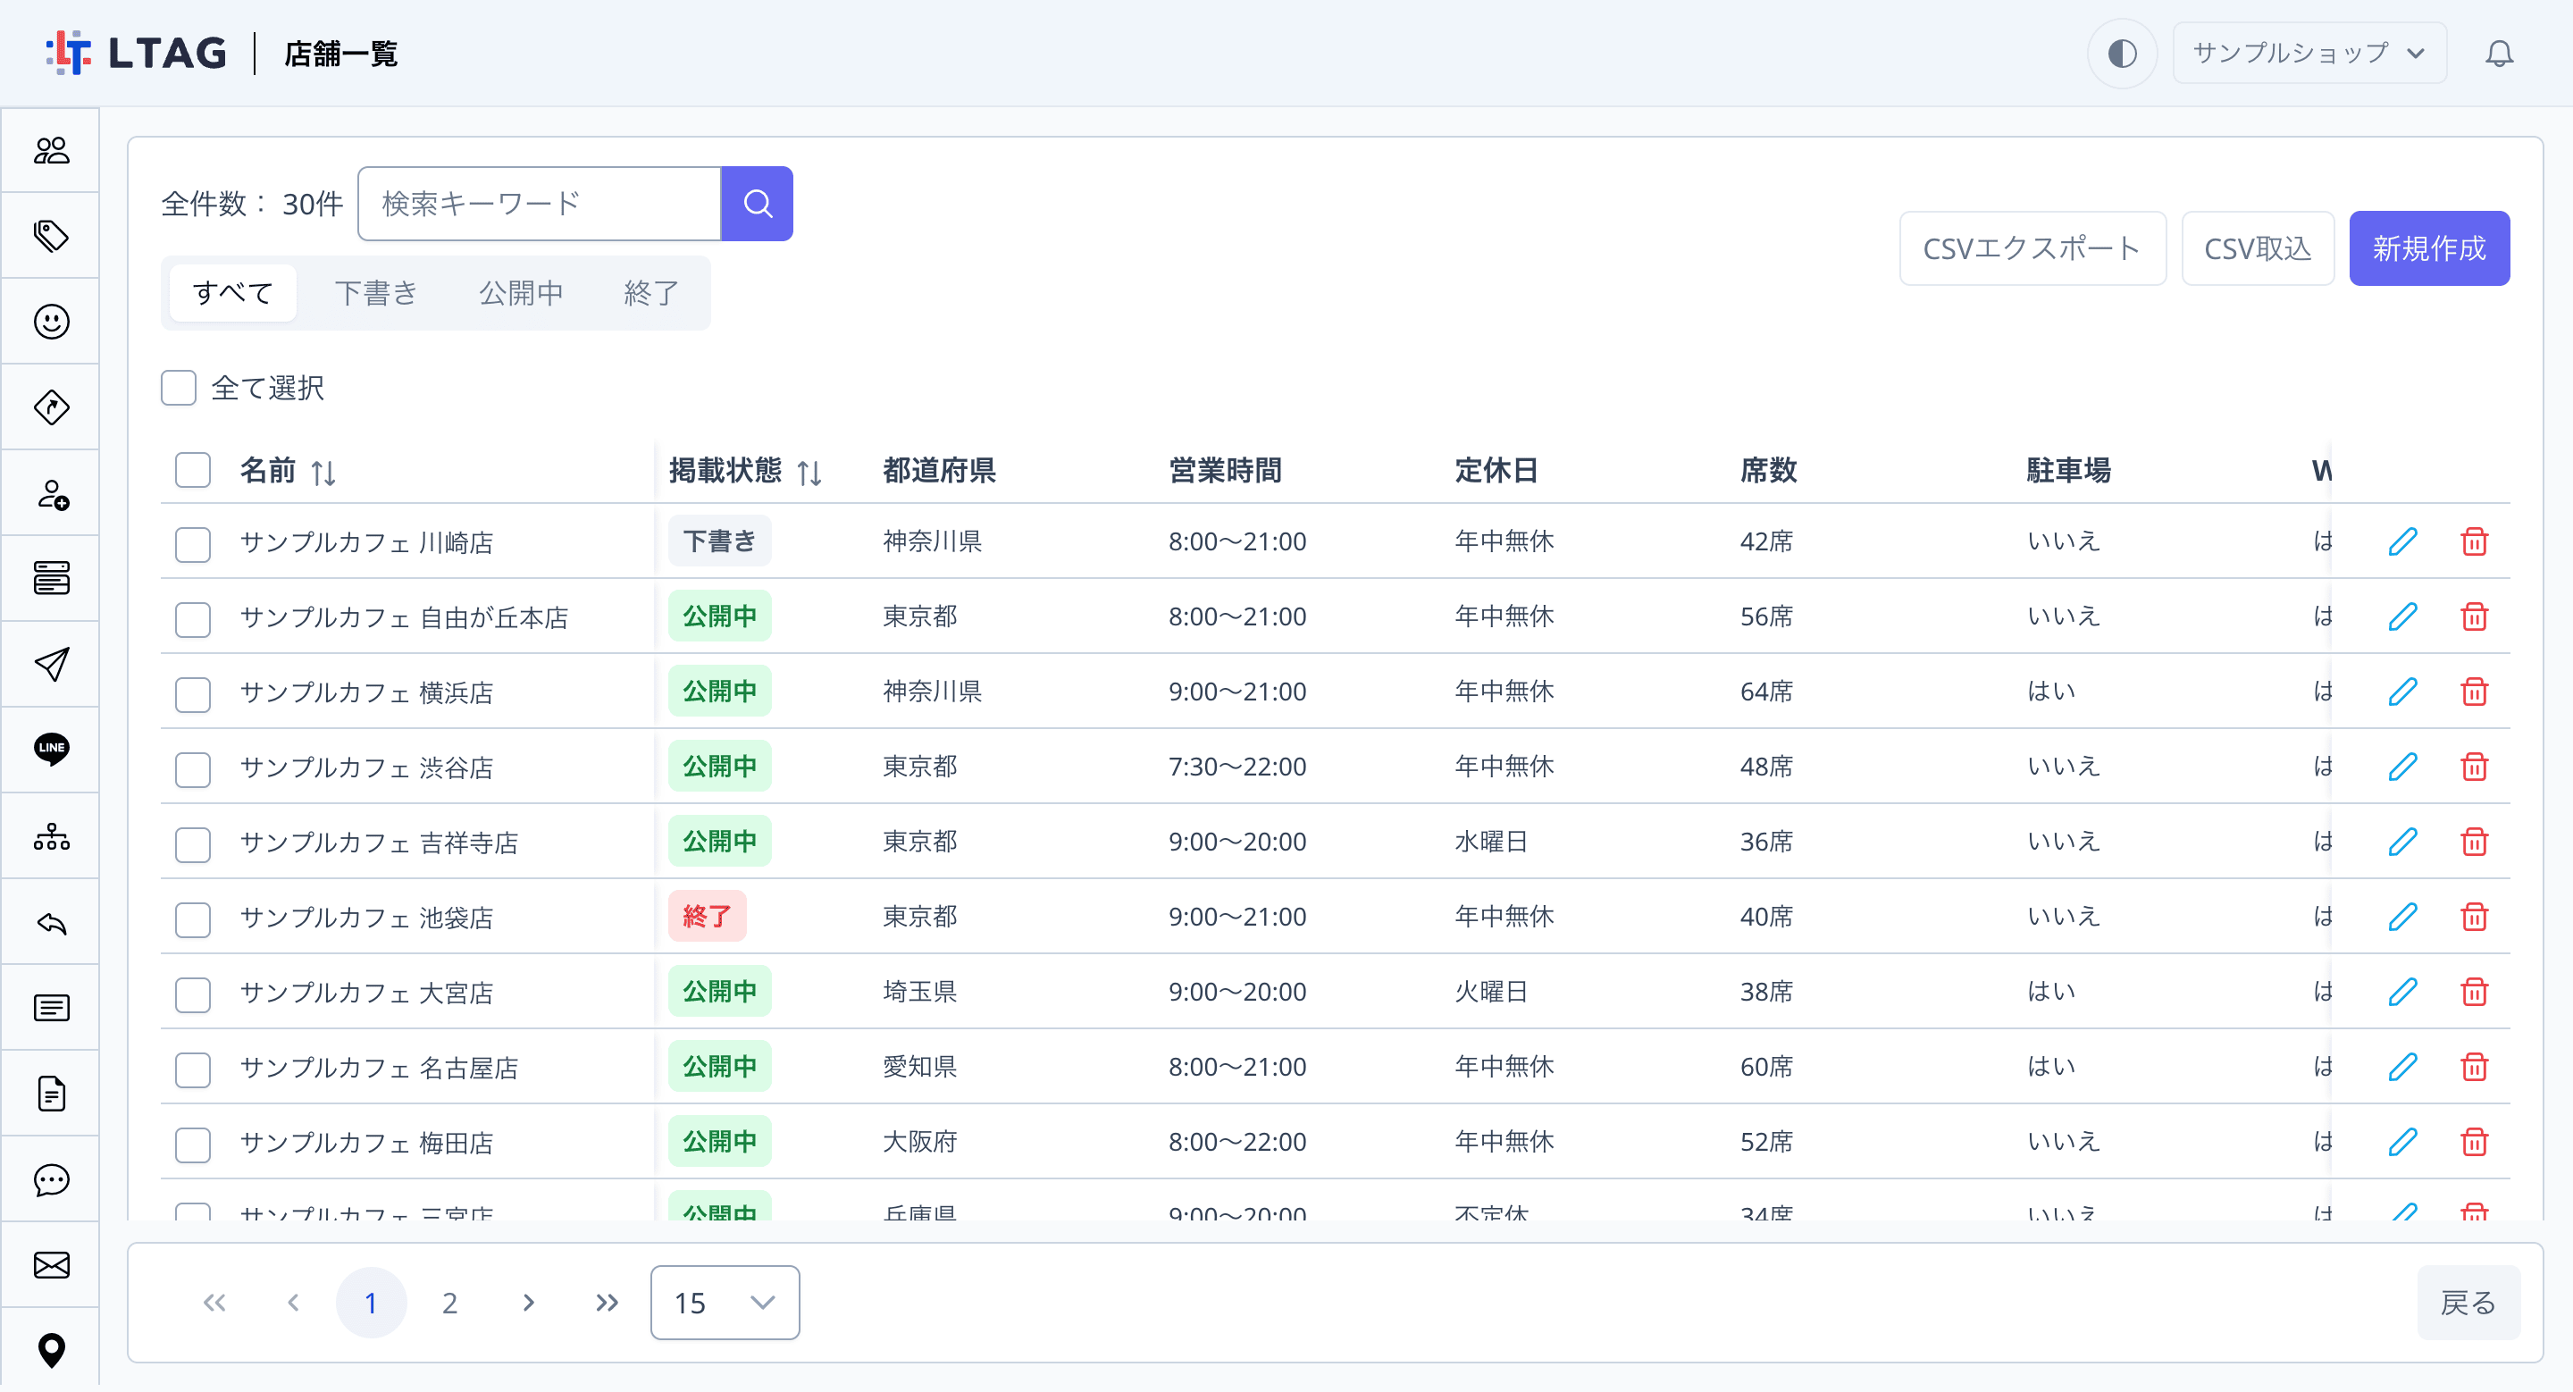Sort by 名前 column arrows
2573x1392 pixels.
[x=323, y=472]
